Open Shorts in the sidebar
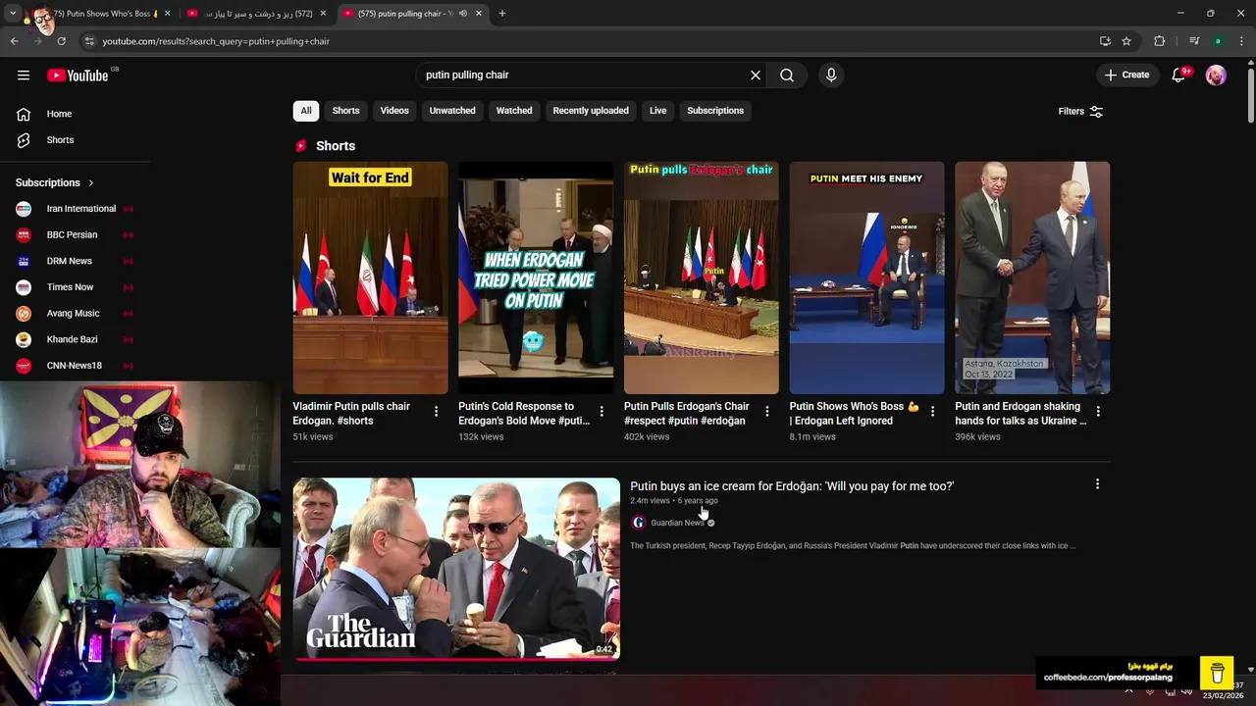 tap(60, 140)
